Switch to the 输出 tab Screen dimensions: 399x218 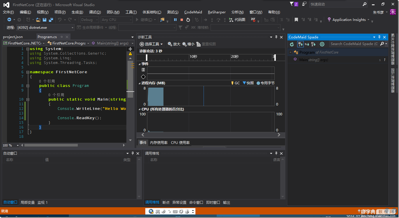coord(227,202)
